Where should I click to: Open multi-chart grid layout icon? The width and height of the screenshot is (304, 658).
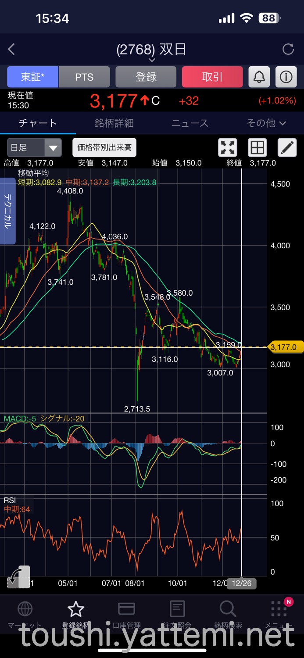[258, 147]
